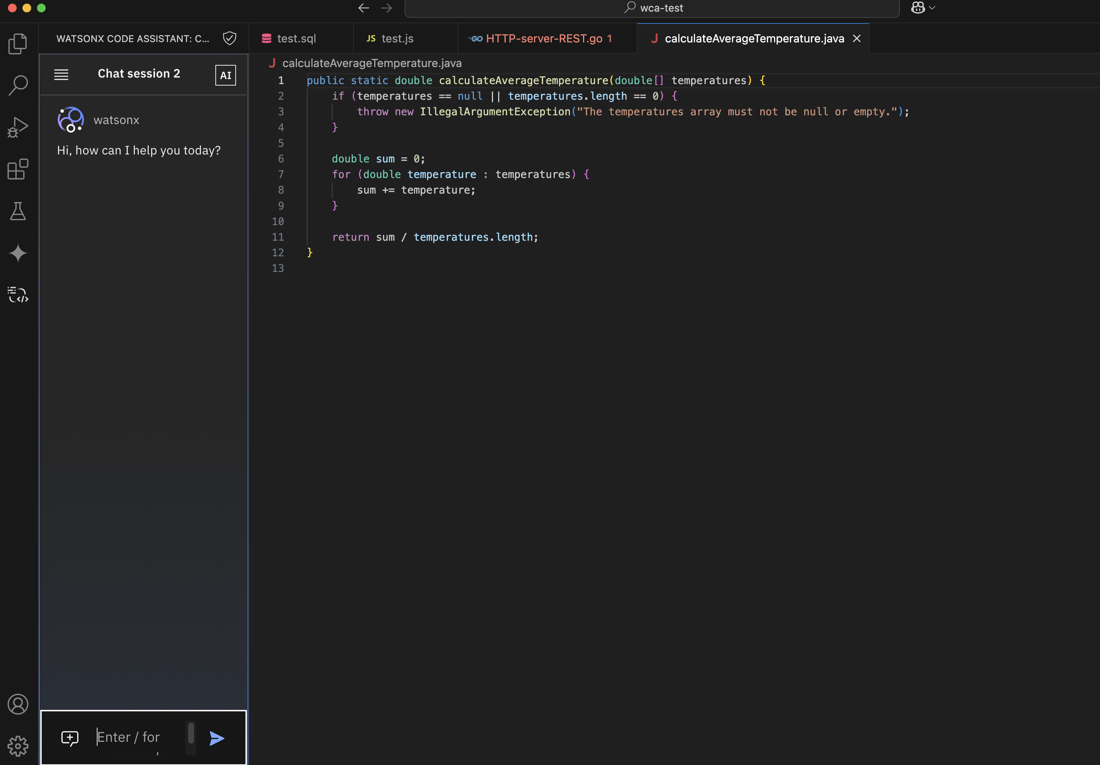Click the 'if' keyword on line 2
1100x765 pixels.
(338, 96)
